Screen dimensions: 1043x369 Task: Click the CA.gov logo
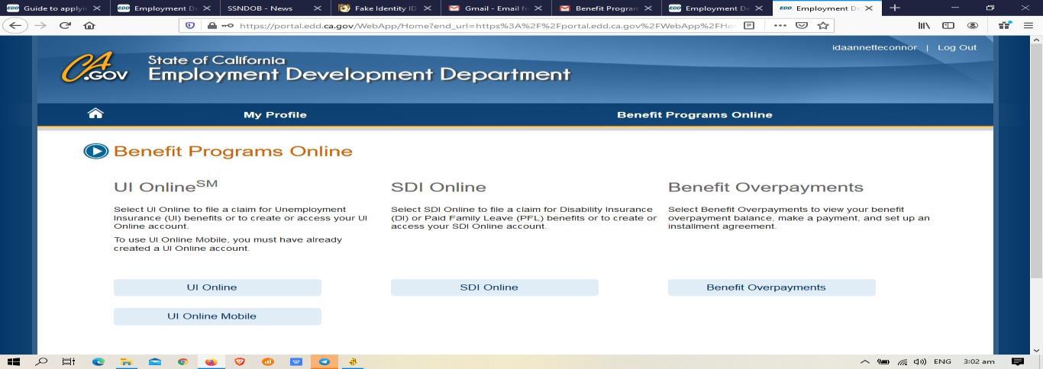pos(95,69)
